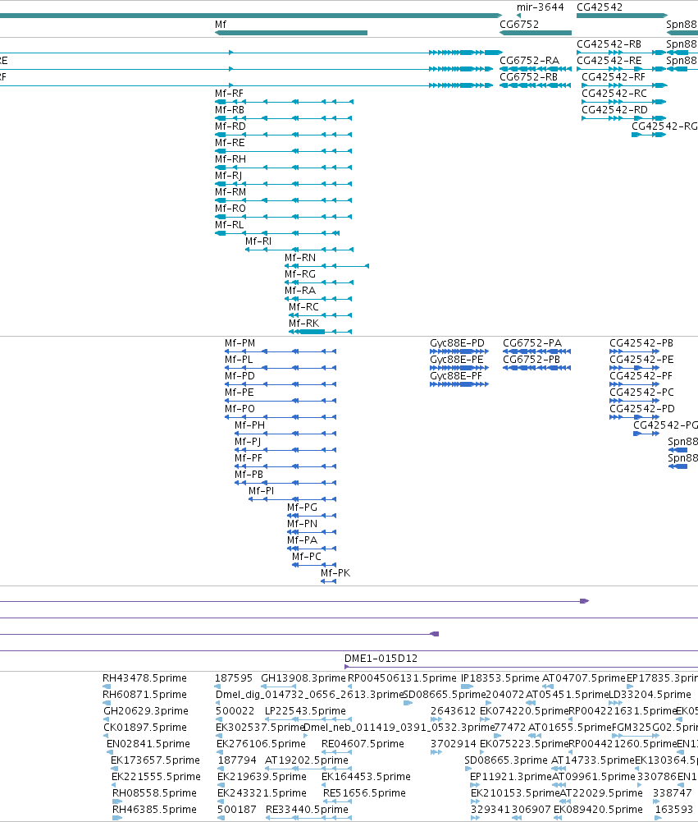
Task: Select the CG42542-RC transcript
Action: [x=623, y=102]
